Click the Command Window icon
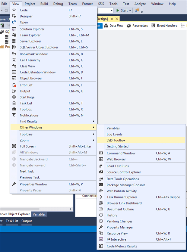This screenshot has width=187, height=252. [101, 153]
